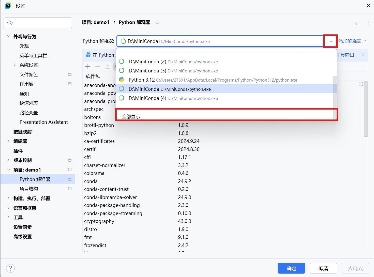374x277 pixels.
Task: Expand the 语言和框架 section
Action: 9,208
